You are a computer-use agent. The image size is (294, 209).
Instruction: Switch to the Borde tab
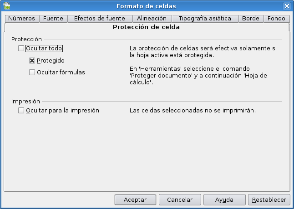[x=251, y=19]
